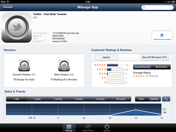The image size is (176, 132).
Task: Click 'Waiting For Review' status text
Action: [x=65, y=80]
